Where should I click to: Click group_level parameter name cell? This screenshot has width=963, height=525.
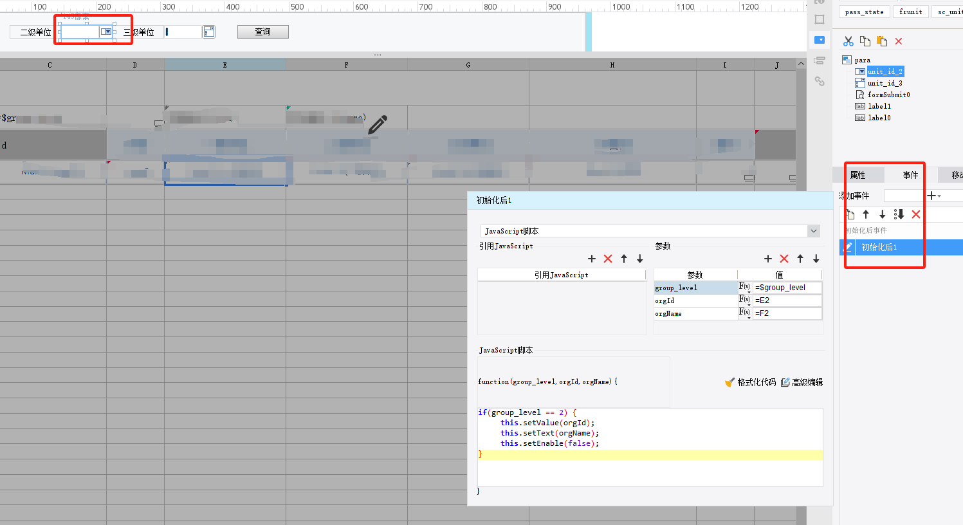(x=695, y=288)
